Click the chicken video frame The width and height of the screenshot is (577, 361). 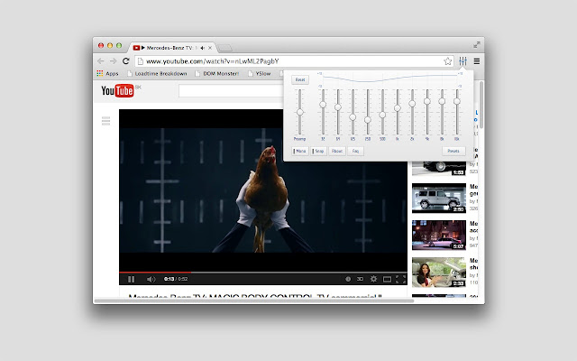pyautogui.click(x=263, y=190)
